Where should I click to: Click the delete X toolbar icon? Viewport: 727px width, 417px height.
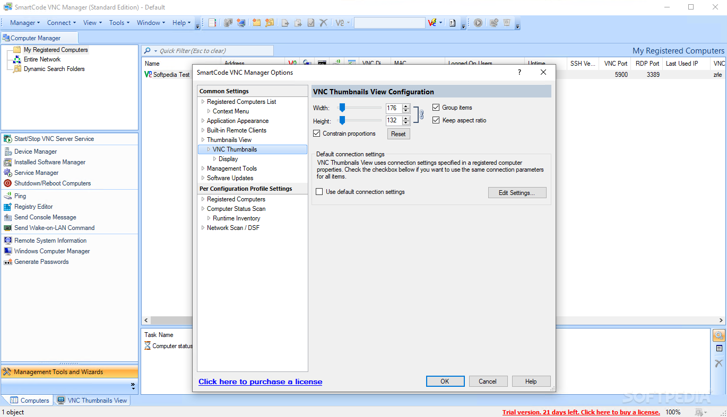(x=323, y=23)
